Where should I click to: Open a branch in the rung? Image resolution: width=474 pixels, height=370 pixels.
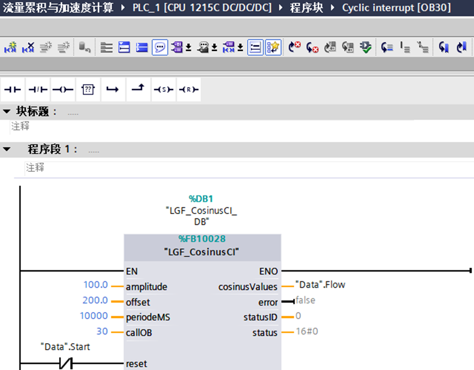[113, 89]
